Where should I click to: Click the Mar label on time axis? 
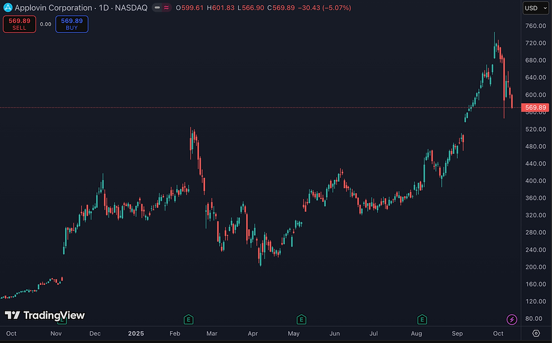(x=212, y=333)
